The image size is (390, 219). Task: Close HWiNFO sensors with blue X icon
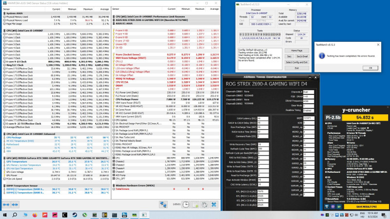[x=214, y=204]
